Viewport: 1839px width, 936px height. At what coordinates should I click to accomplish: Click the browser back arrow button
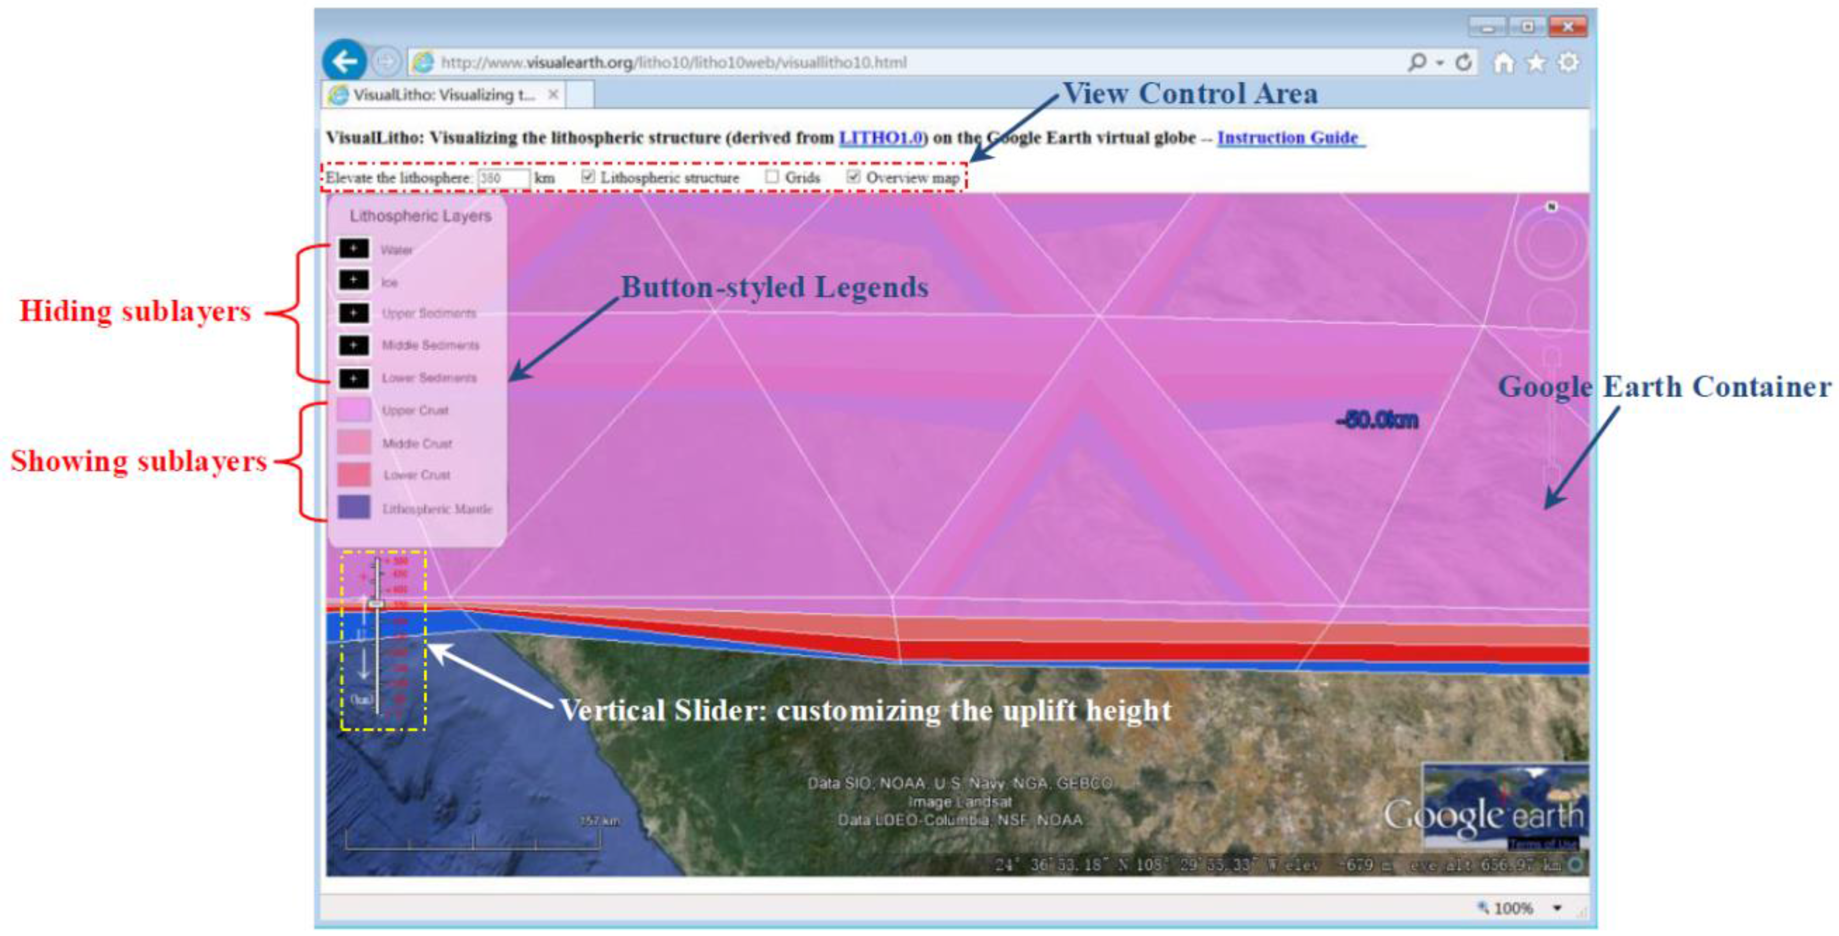point(344,62)
